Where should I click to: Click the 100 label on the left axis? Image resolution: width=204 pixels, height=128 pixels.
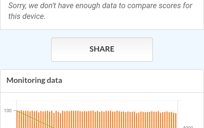[x=8, y=111]
